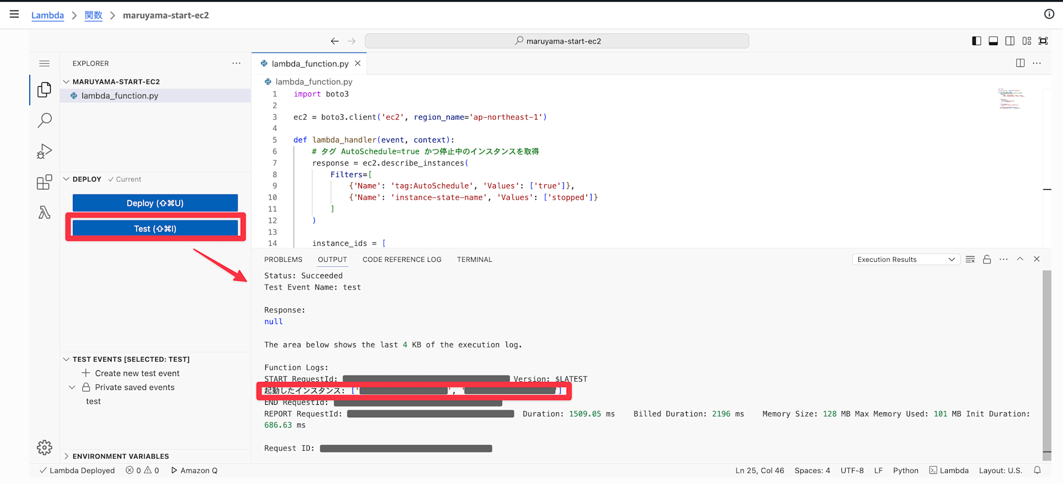Open the Search view in activity bar
This screenshot has height=484, width=1063.
[x=45, y=121]
